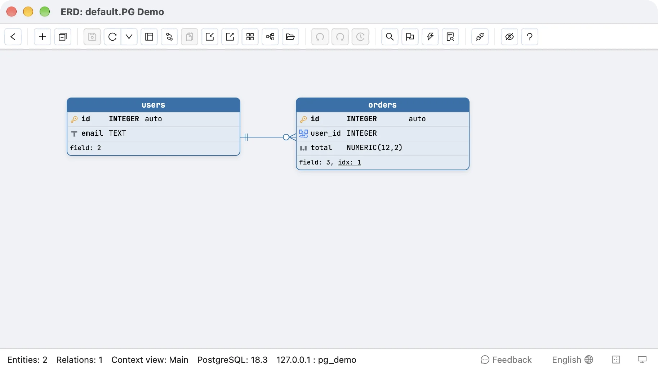The image size is (658, 370).
Task: Toggle visibility with the crossed-eye icon
Action: click(x=510, y=37)
